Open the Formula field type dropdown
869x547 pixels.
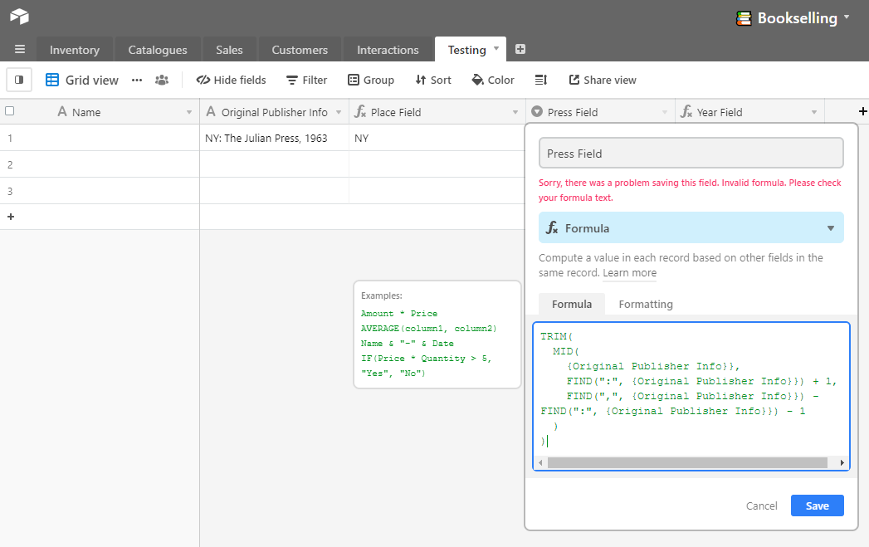tap(691, 227)
